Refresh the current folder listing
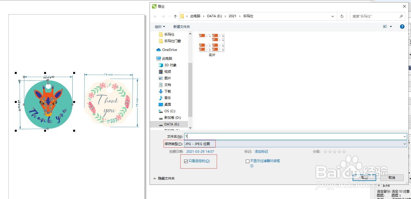This screenshot has height=199, width=411. pos(342,16)
